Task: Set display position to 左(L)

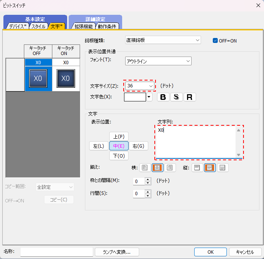Action: coord(99,146)
